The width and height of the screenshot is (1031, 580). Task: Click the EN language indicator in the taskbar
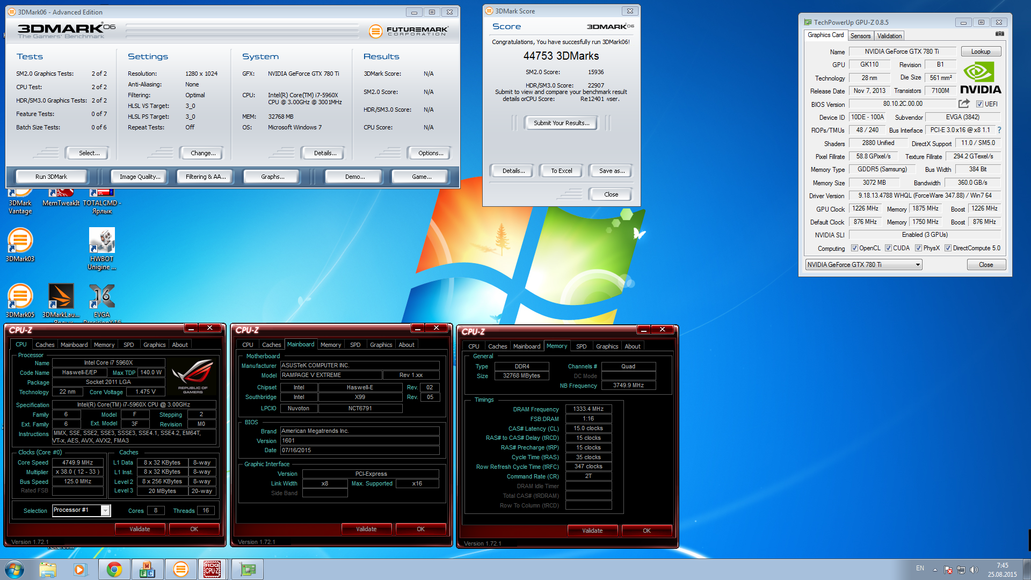[x=920, y=568]
